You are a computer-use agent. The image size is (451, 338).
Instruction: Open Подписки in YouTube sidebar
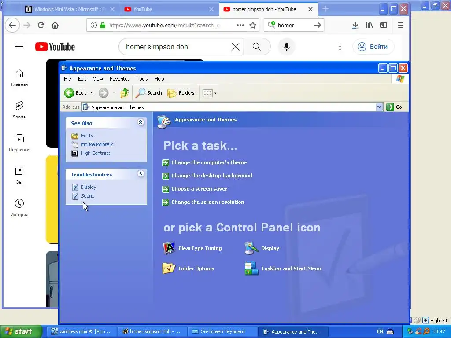click(x=19, y=143)
